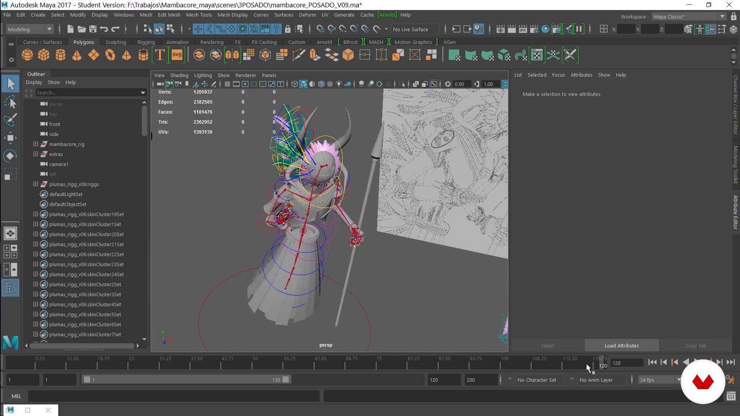Toggle the lock selection icon
This screenshot has width=740, height=416.
click(x=288, y=29)
